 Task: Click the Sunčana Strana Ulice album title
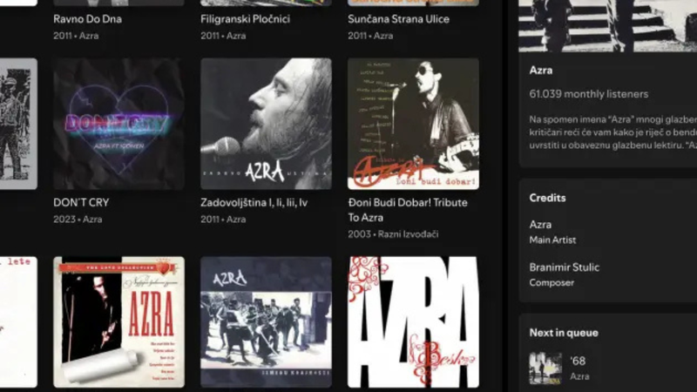click(399, 19)
